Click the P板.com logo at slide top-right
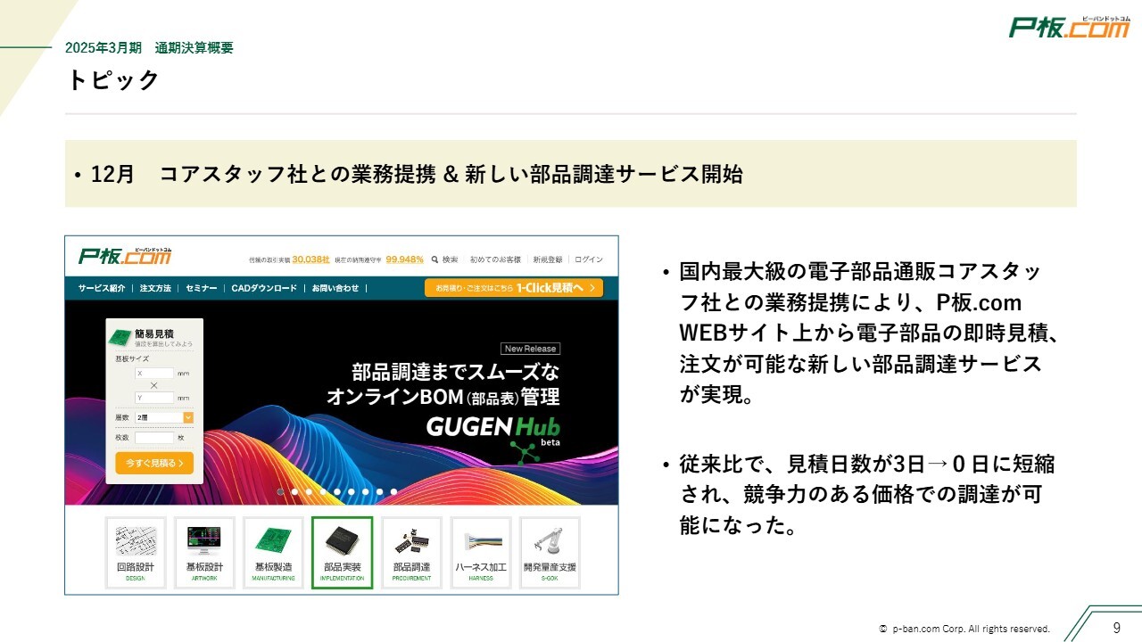The width and height of the screenshot is (1142, 642). [x=1070, y=27]
